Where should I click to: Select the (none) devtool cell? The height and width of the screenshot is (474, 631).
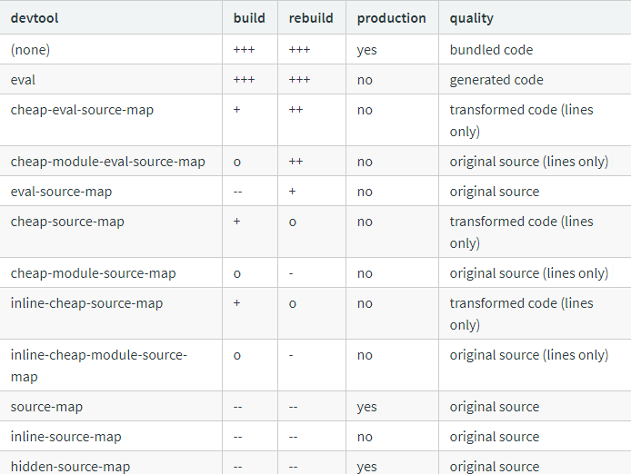pyautogui.click(x=31, y=50)
